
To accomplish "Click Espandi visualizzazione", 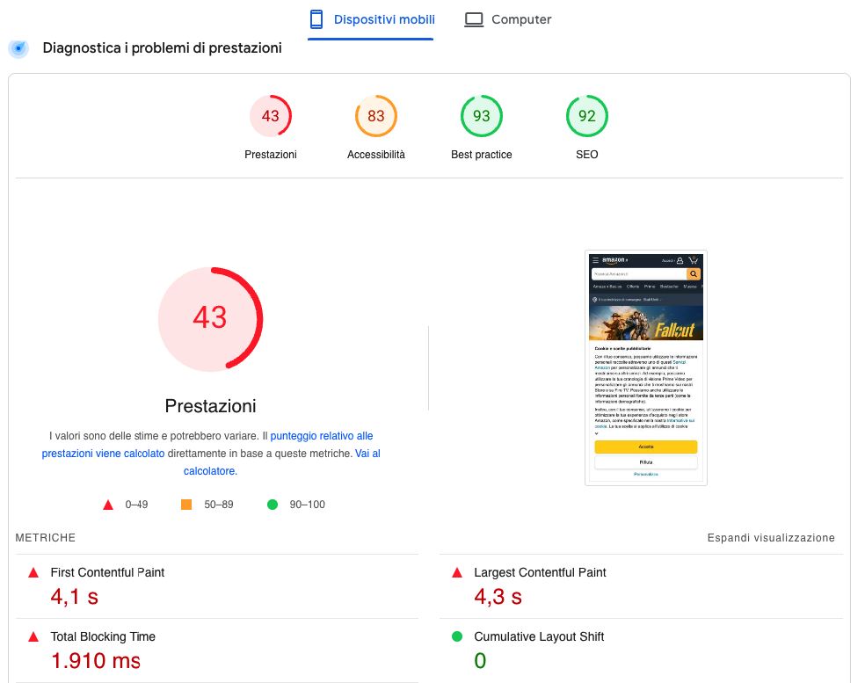I will tap(771, 538).
